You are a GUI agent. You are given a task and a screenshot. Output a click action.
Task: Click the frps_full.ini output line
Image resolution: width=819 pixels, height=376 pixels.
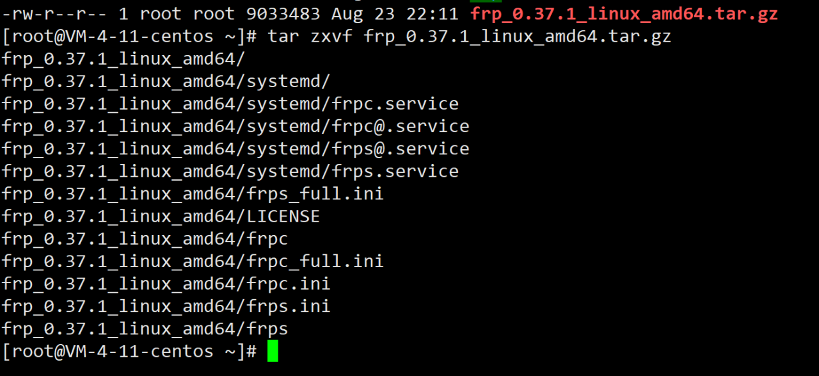pos(192,193)
